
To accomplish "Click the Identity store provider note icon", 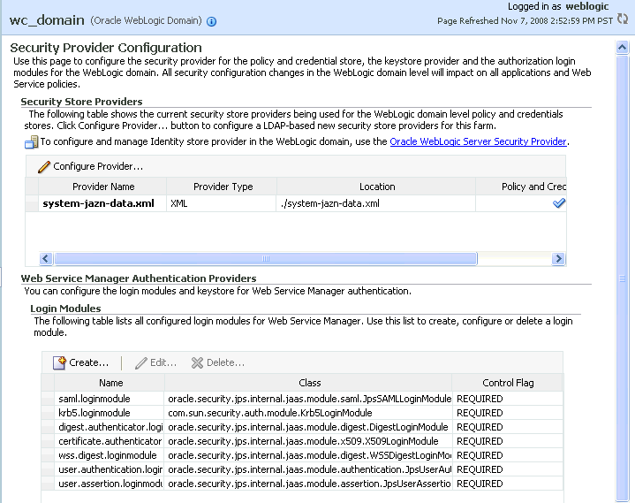I will (32, 142).
